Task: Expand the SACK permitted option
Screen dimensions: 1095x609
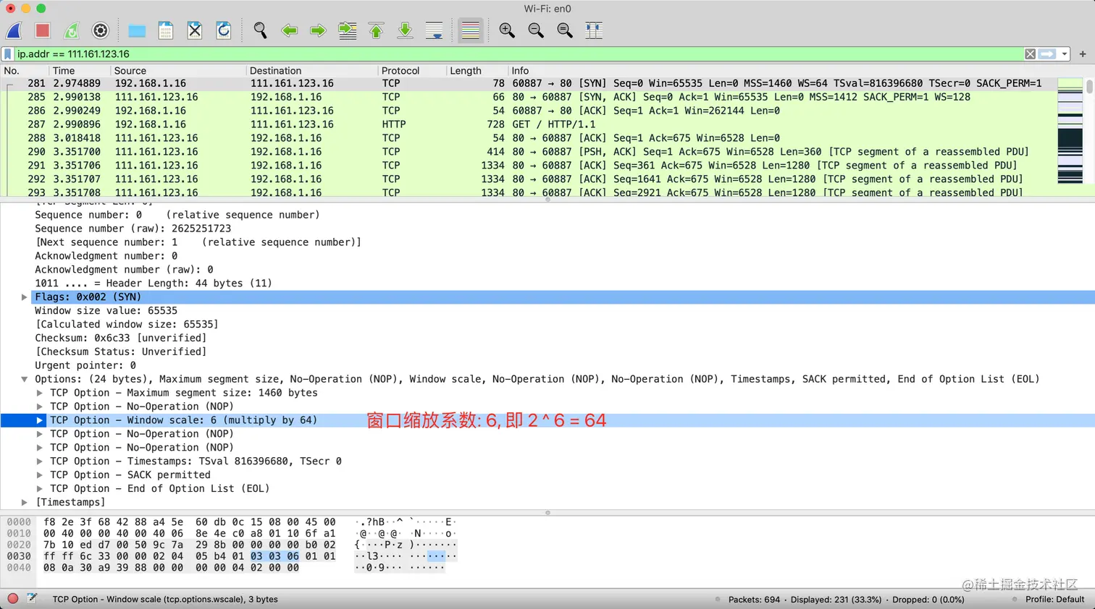Action: tap(40, 475)
